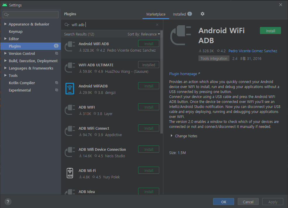Click the project-level icon next to Experimental
The height and width of the screenshot is (208, 288).
pos(56,90)
